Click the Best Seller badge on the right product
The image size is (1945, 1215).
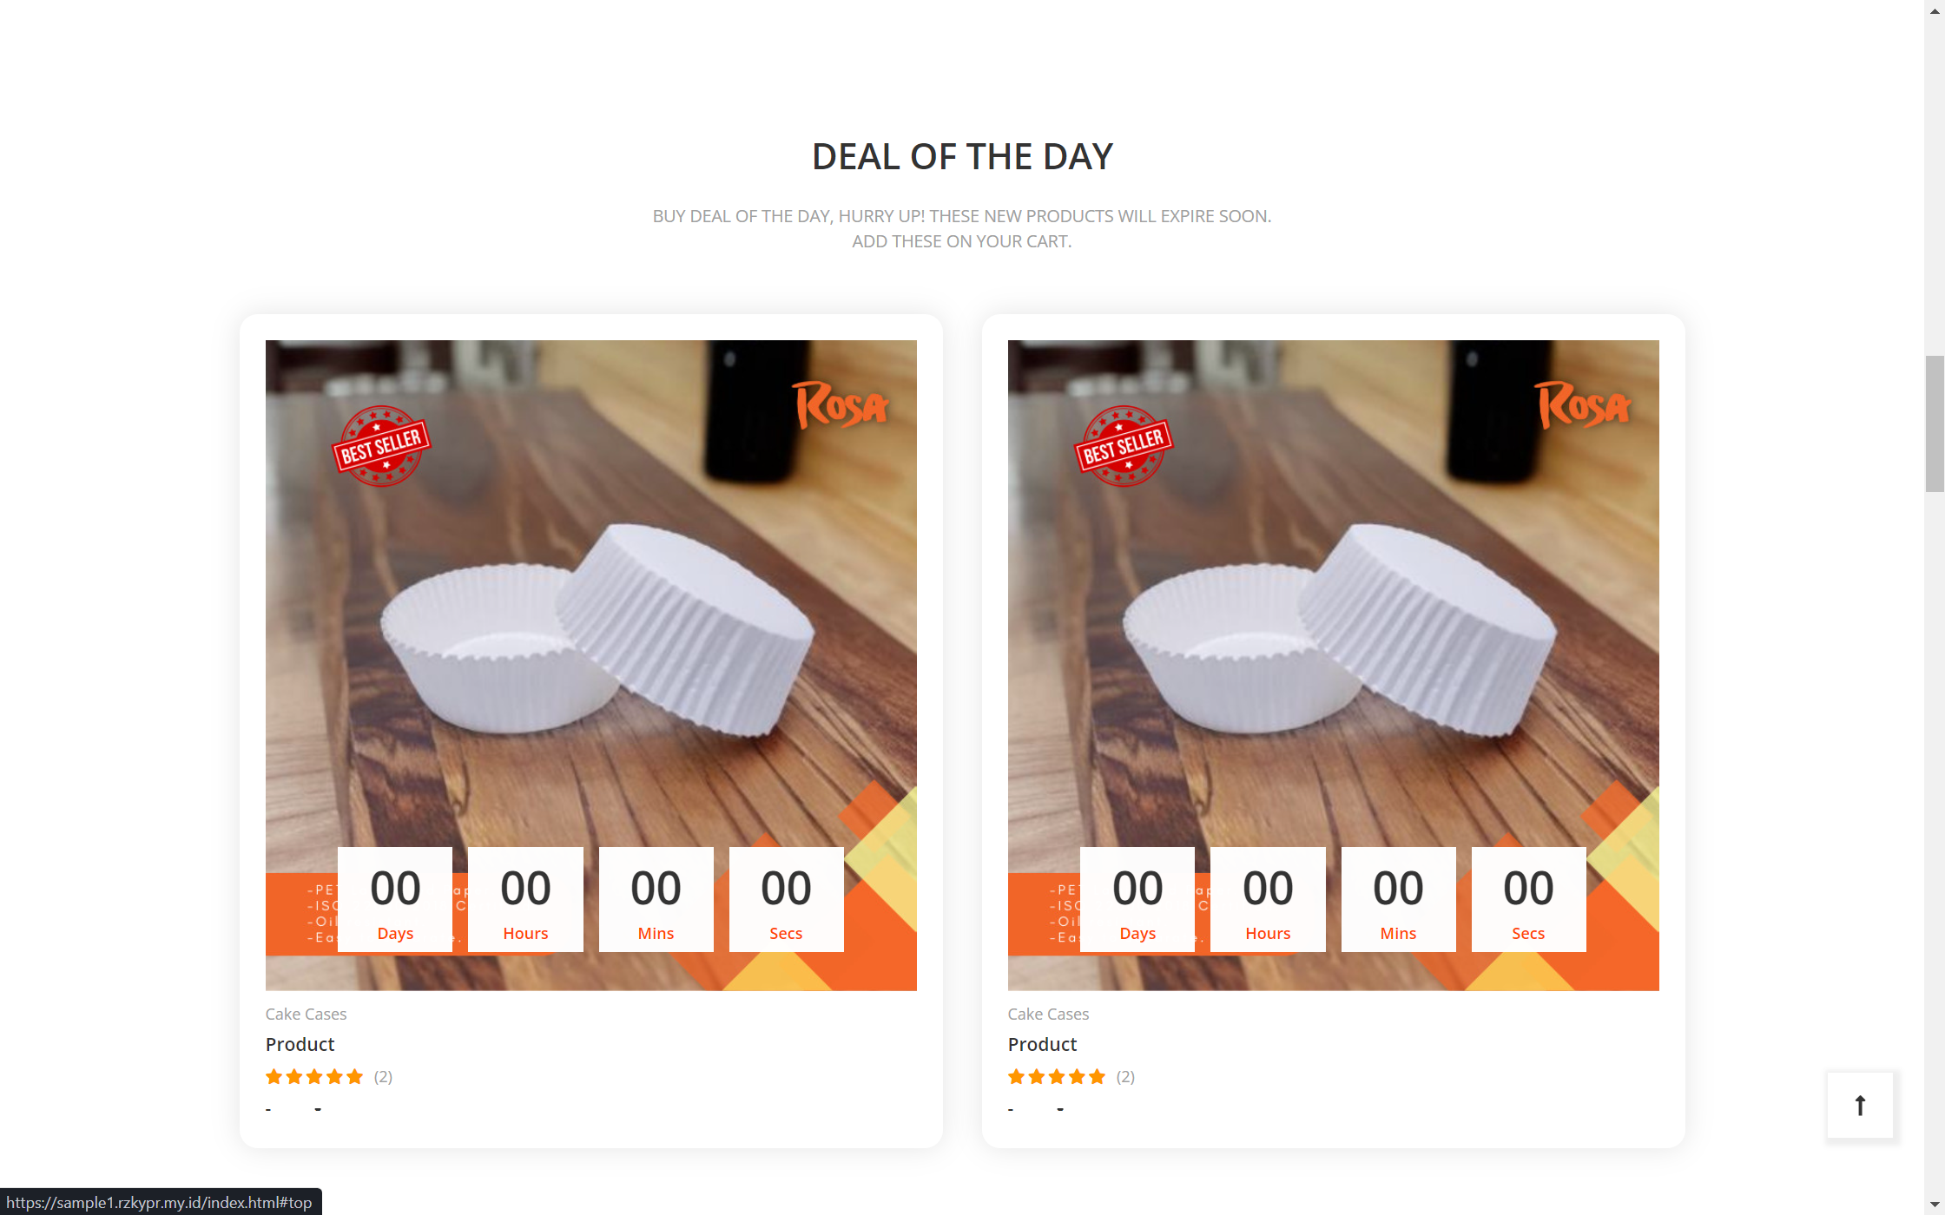(x=1124, y=446)
